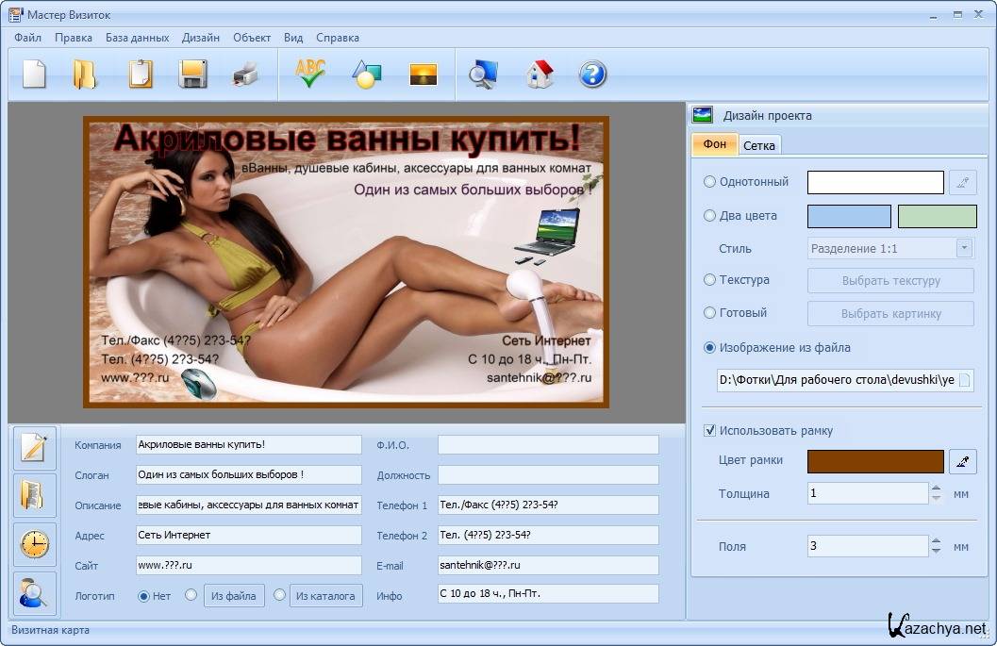Image resolution: width=997 pixels, height=646 pixels.
Task: Switch to the Сетка tab
Action: coord(759,145)
